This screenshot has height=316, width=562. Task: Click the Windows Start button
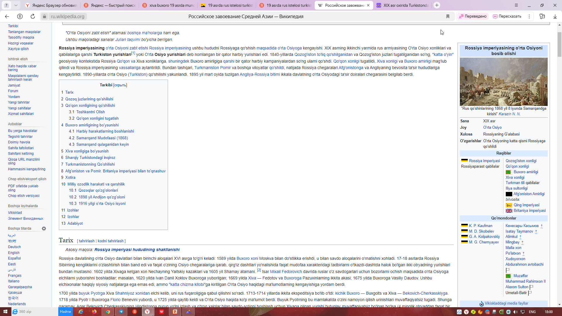coord(5,312)
